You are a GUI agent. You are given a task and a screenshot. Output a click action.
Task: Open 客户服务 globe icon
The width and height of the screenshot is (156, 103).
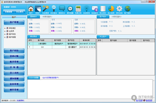pos(127,10)
